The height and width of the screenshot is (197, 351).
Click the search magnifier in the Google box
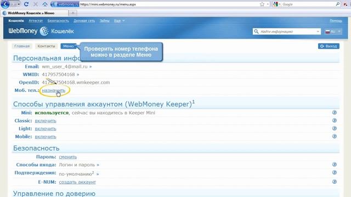(338, 4)
